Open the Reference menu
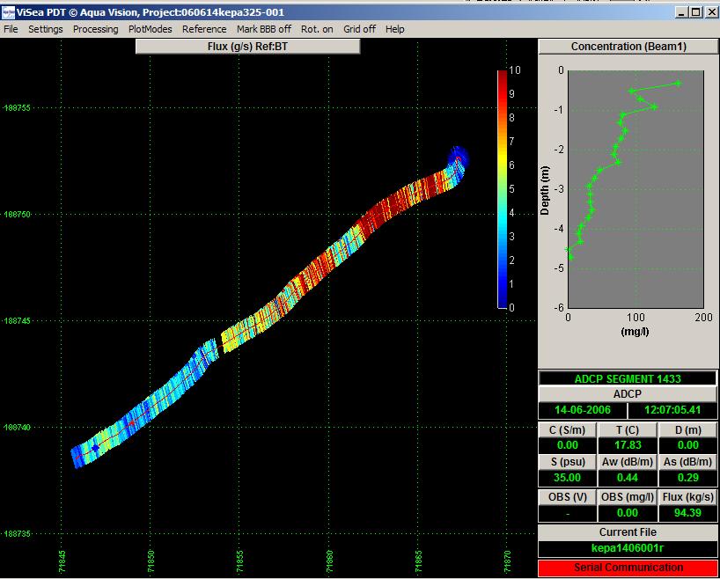 (x=204, y=29)
